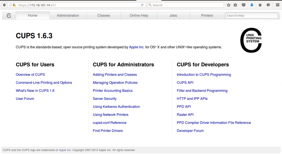Open PPD Compiler Driver Information File Reference

point(214,123)
